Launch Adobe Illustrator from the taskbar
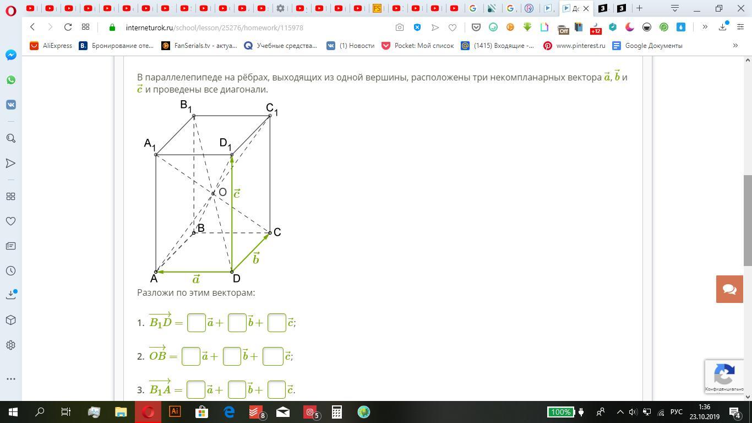 tap(175, 411)
